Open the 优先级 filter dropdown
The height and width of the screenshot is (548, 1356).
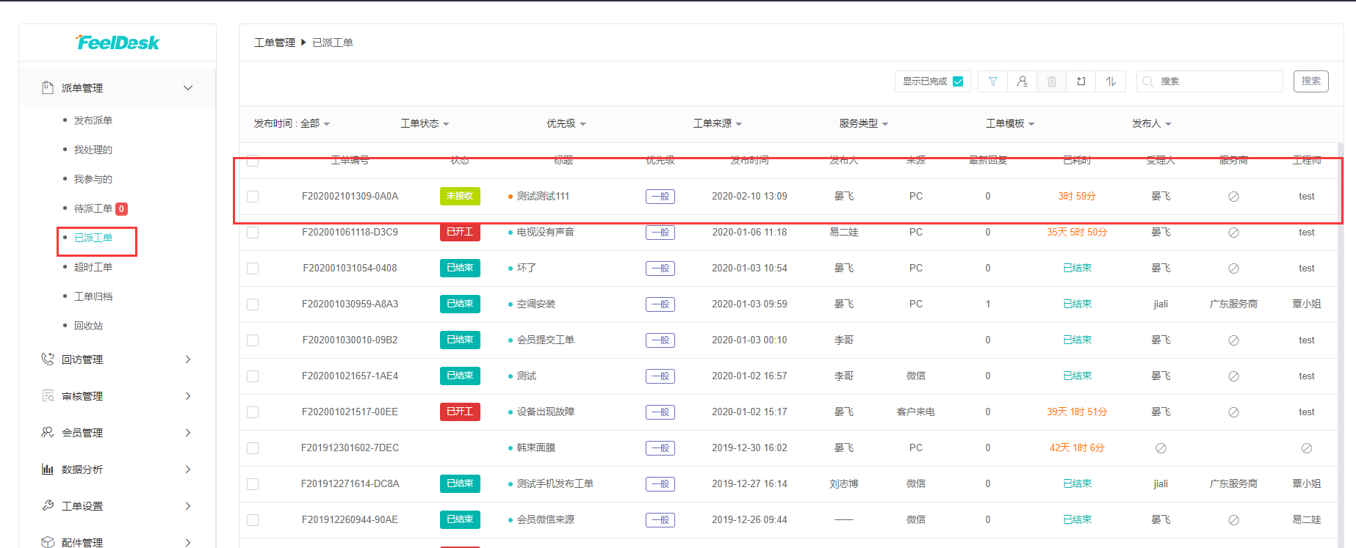coord(566,123)
